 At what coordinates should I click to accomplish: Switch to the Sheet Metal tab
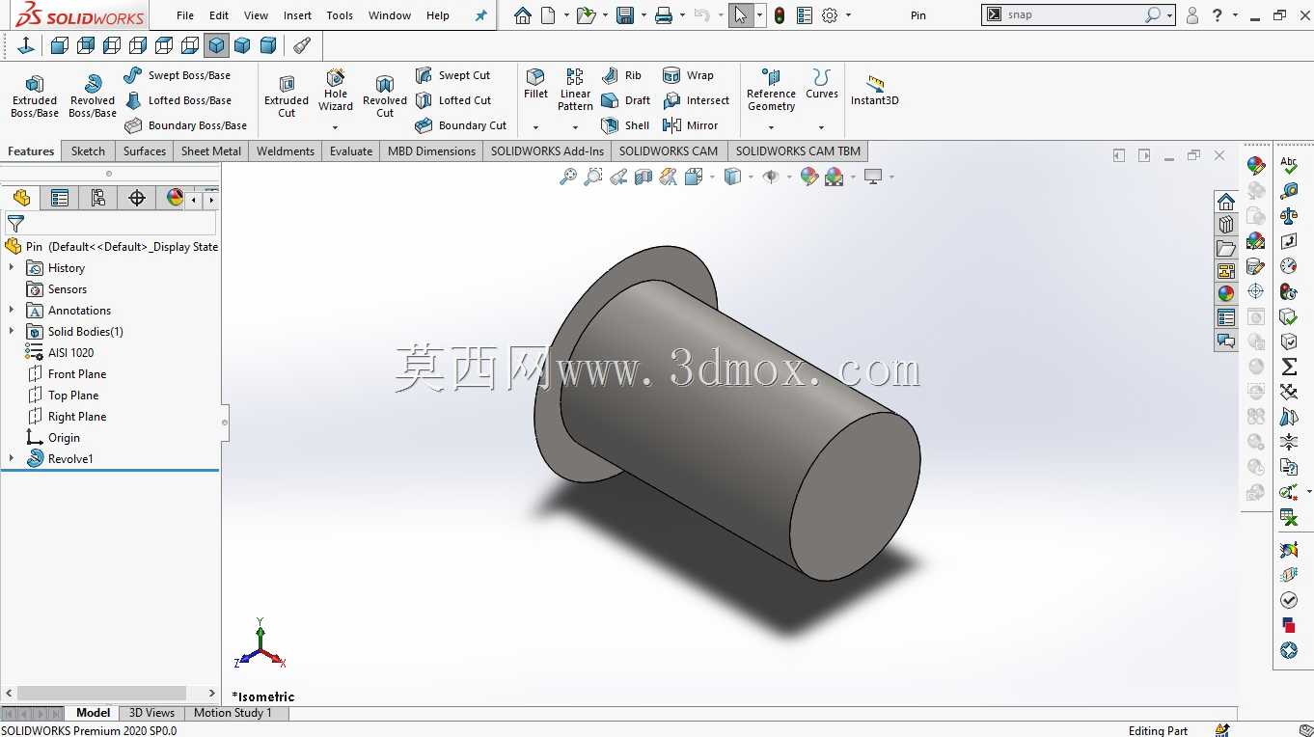[211, 151]
